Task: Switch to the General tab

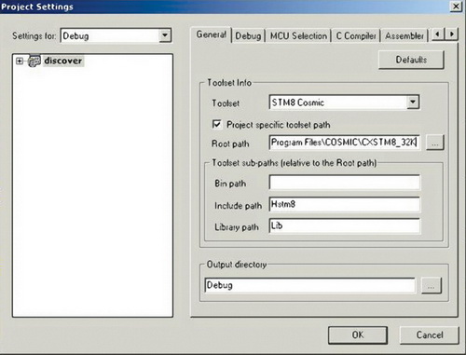Action: click(x=211, y=34)
